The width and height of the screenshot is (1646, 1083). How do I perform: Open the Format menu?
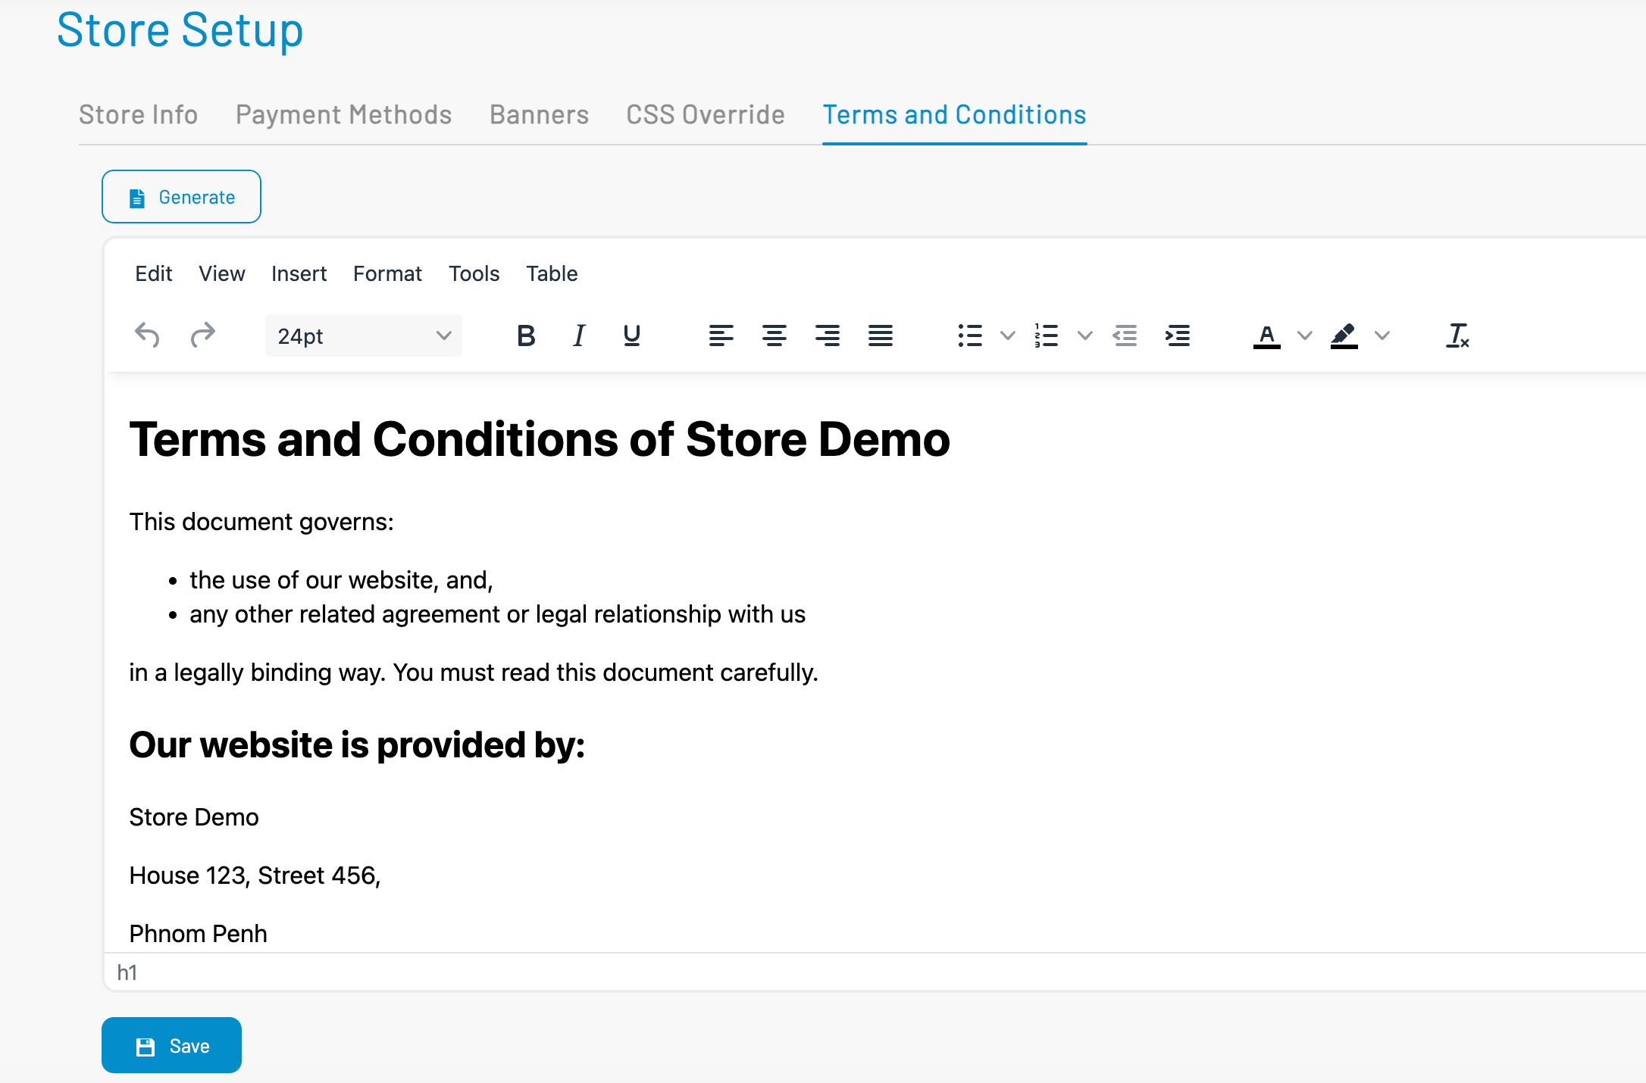(387, 273)
